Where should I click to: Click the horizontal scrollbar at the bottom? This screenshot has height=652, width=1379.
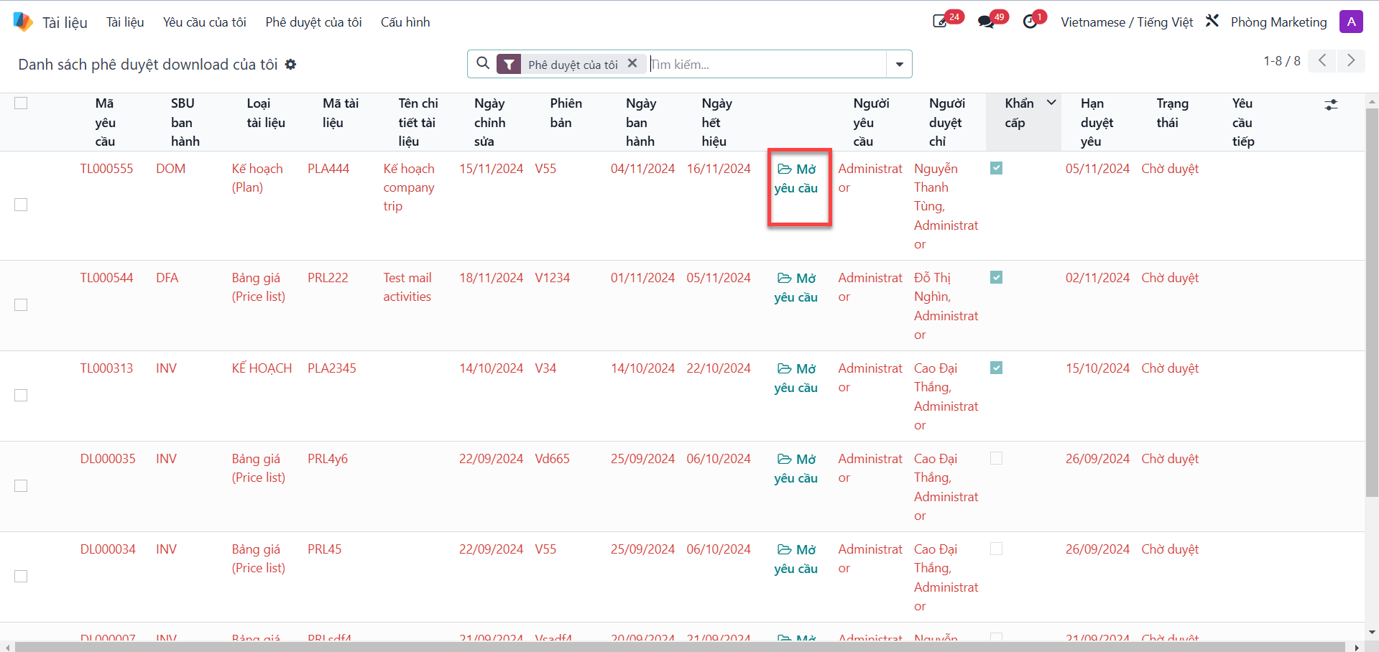(x=679, y=647)
